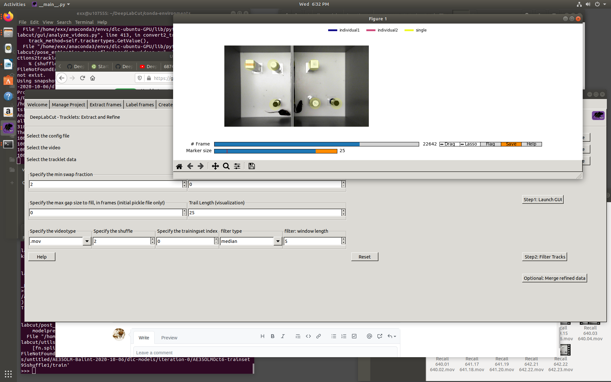Viewport: 611px width, 382px height.
Task: Insert a link using the chain icon
Action: point(319,336)
